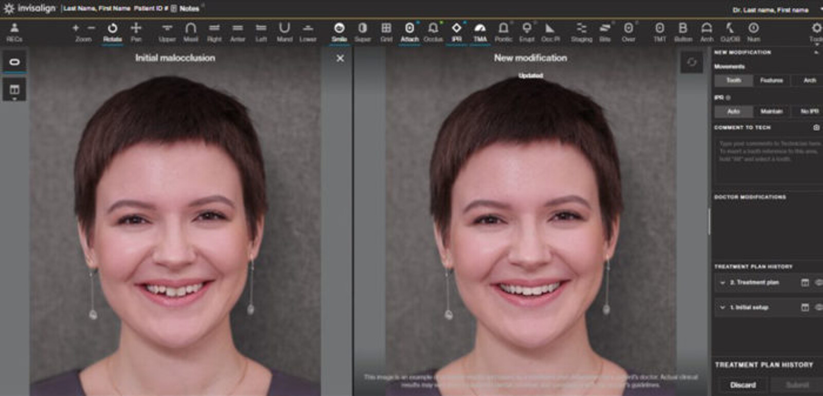Close the Initial malocclusion panel
Screen dimensions: 823x396
pyautogui.click(x=340, y=59)
